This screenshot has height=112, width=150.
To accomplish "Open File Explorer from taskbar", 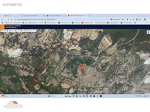I will coord(80,96).
